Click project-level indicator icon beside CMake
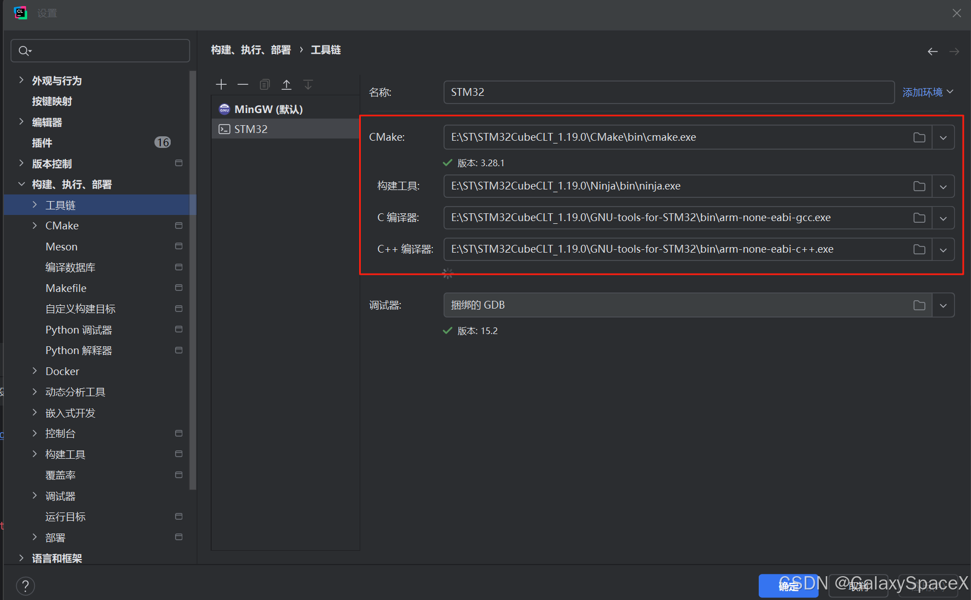The width and height of the screenshot is (971, 600). click(178, 225)
